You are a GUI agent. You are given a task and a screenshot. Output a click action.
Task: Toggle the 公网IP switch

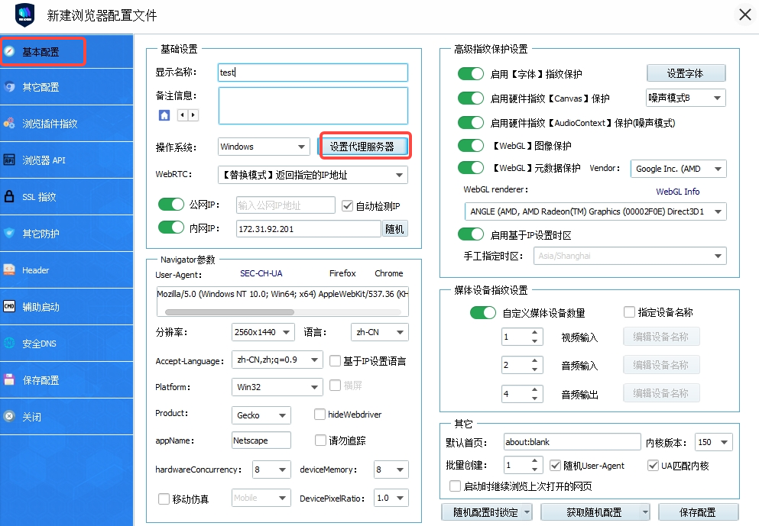pyautogui.click(x=171, y=205)
